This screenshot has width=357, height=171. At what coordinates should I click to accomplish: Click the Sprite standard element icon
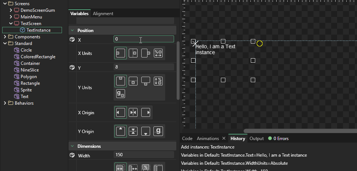tap(17, 90)
